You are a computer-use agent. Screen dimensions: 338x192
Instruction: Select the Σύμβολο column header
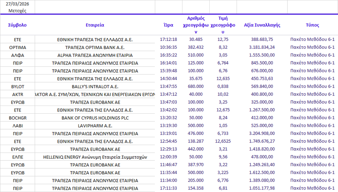[17, 25]
